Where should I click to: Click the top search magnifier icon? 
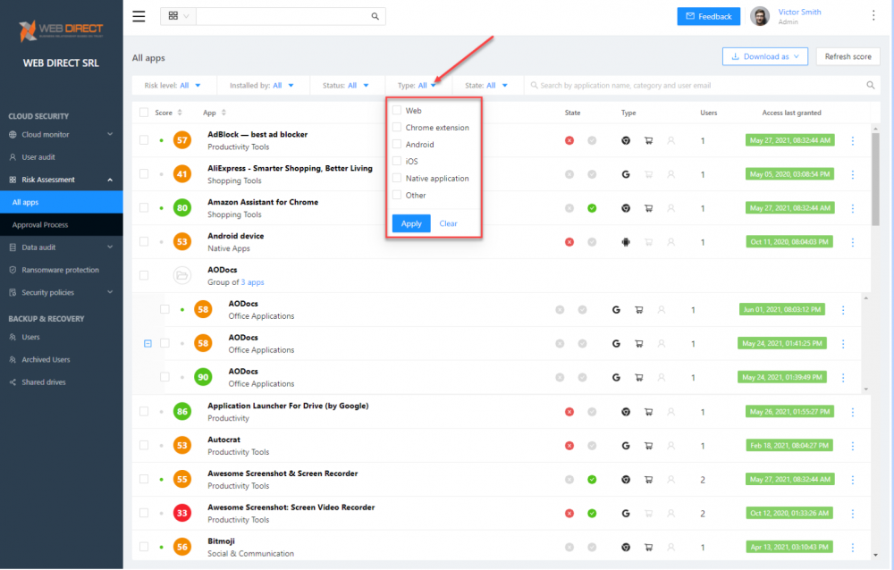tap(375, 16)
